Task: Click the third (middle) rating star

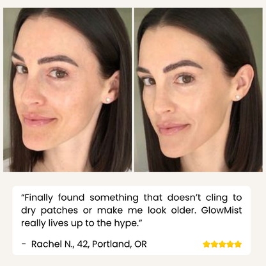Action: 222,244
